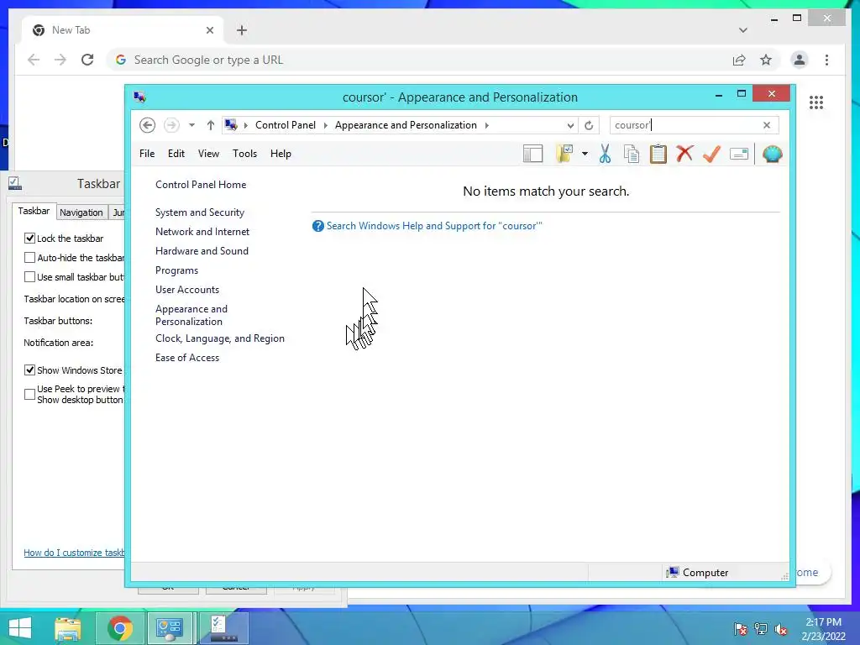
Task: Open User Accounts category
Action: tap(187, 290)
